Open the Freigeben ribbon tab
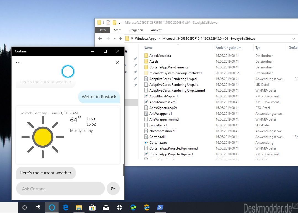Screen dimensions: 298x213 (x=136, y=30)
